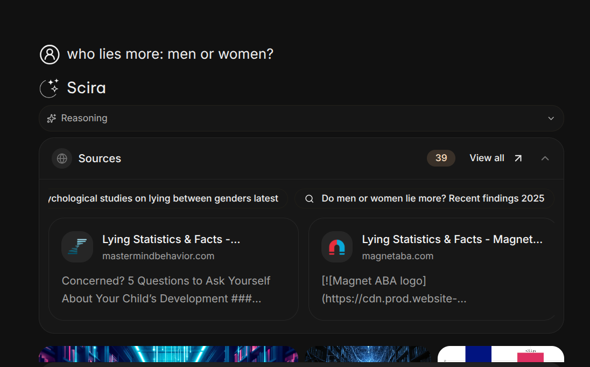Viewport: 590px width, 367px height.
Task: Open the Lying Statistics & Facts - Magnet title
Action: click(452, 239)
